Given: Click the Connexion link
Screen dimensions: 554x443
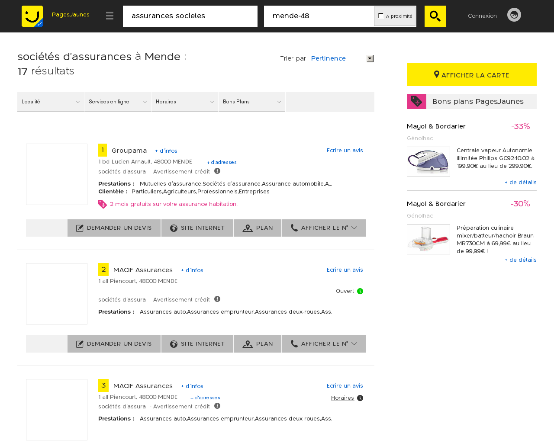Looking at the screenshot, I should tap(482, 16).
